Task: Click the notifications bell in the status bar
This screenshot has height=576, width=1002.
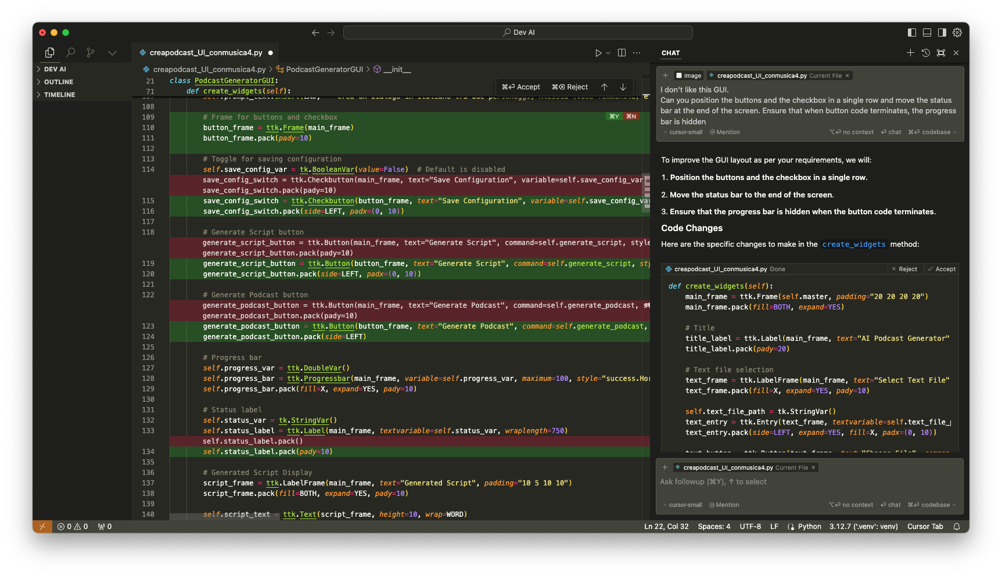Action: (957, 527)
